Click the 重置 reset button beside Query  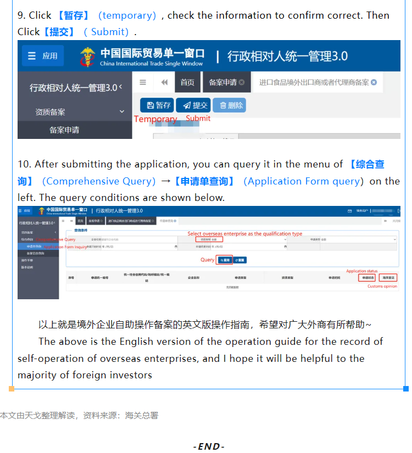click(x=240, y=260)
